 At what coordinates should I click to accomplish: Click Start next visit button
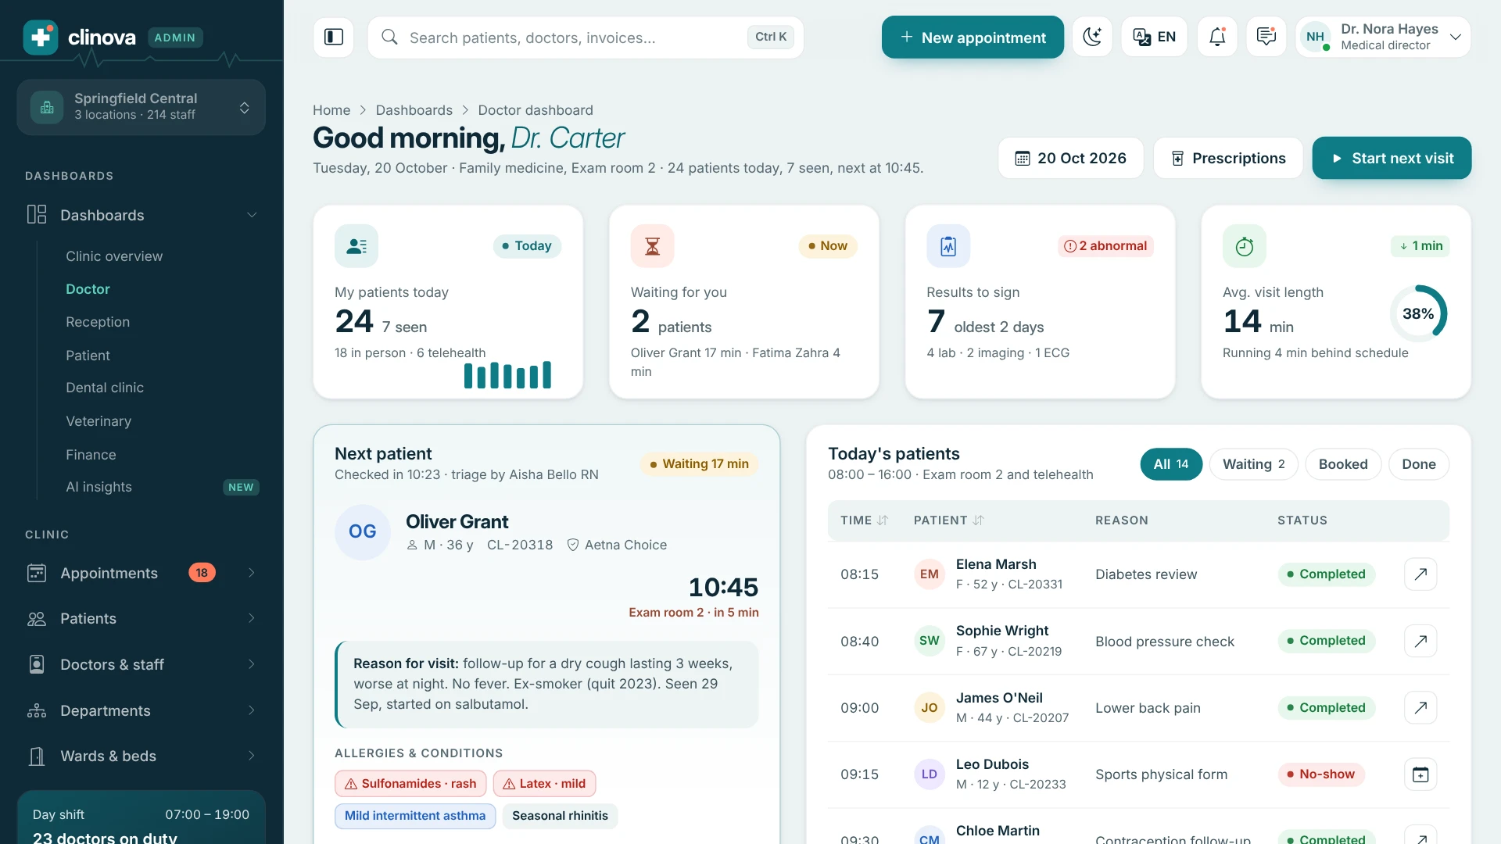1392,158
